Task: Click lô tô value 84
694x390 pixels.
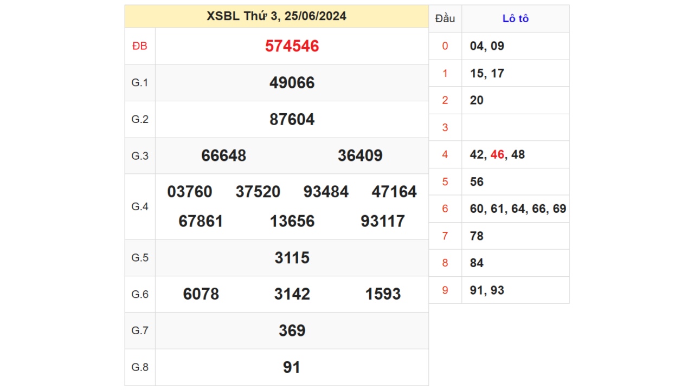Action: click(477, 263)
